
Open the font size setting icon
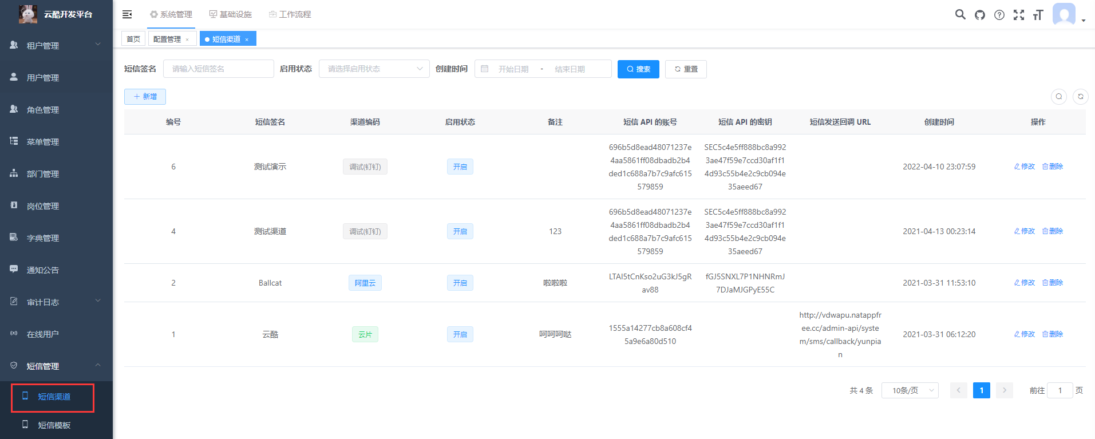point(1038,15)
